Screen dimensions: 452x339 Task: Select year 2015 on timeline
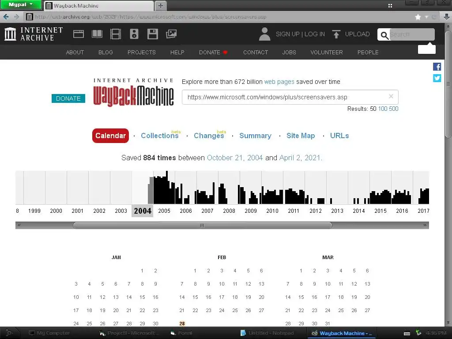[x=380, y=211]
